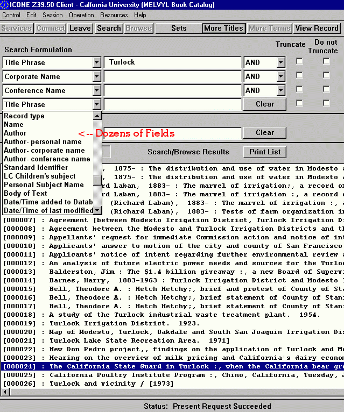Select result [000025] California Poultry Institute Program
This screenshot has width=344, height=412.
click(172, 375)
